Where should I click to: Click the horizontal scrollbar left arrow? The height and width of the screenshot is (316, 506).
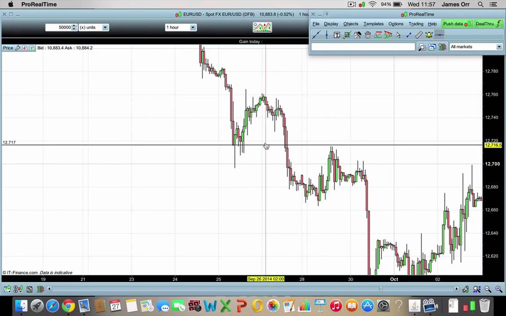[x=49, y=289]
